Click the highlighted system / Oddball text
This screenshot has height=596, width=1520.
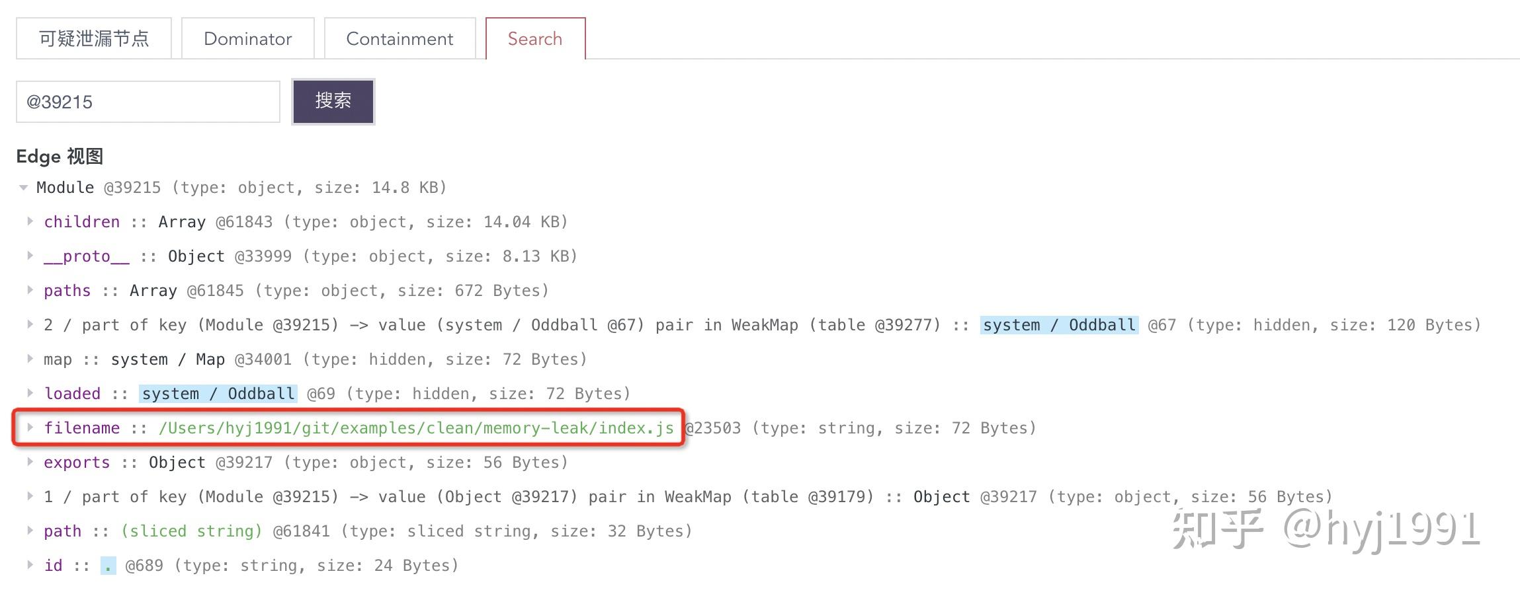pyautogui.click(x=1057, y=324)
